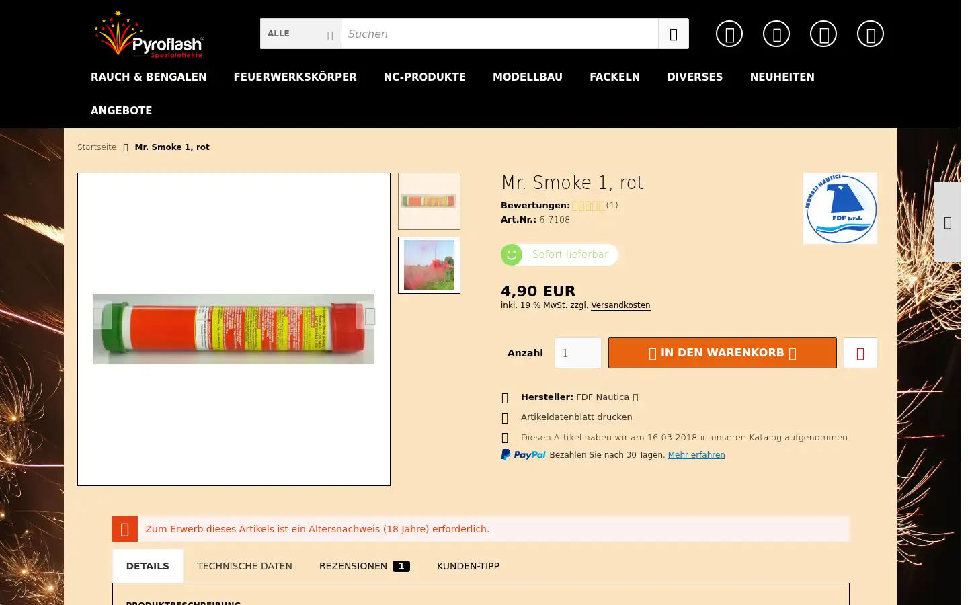Open the second round header icon
968x605 pixels.
click(x=776, y=34)
